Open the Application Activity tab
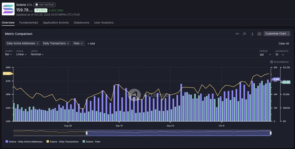The image size is (295, 149). point(56,23)
